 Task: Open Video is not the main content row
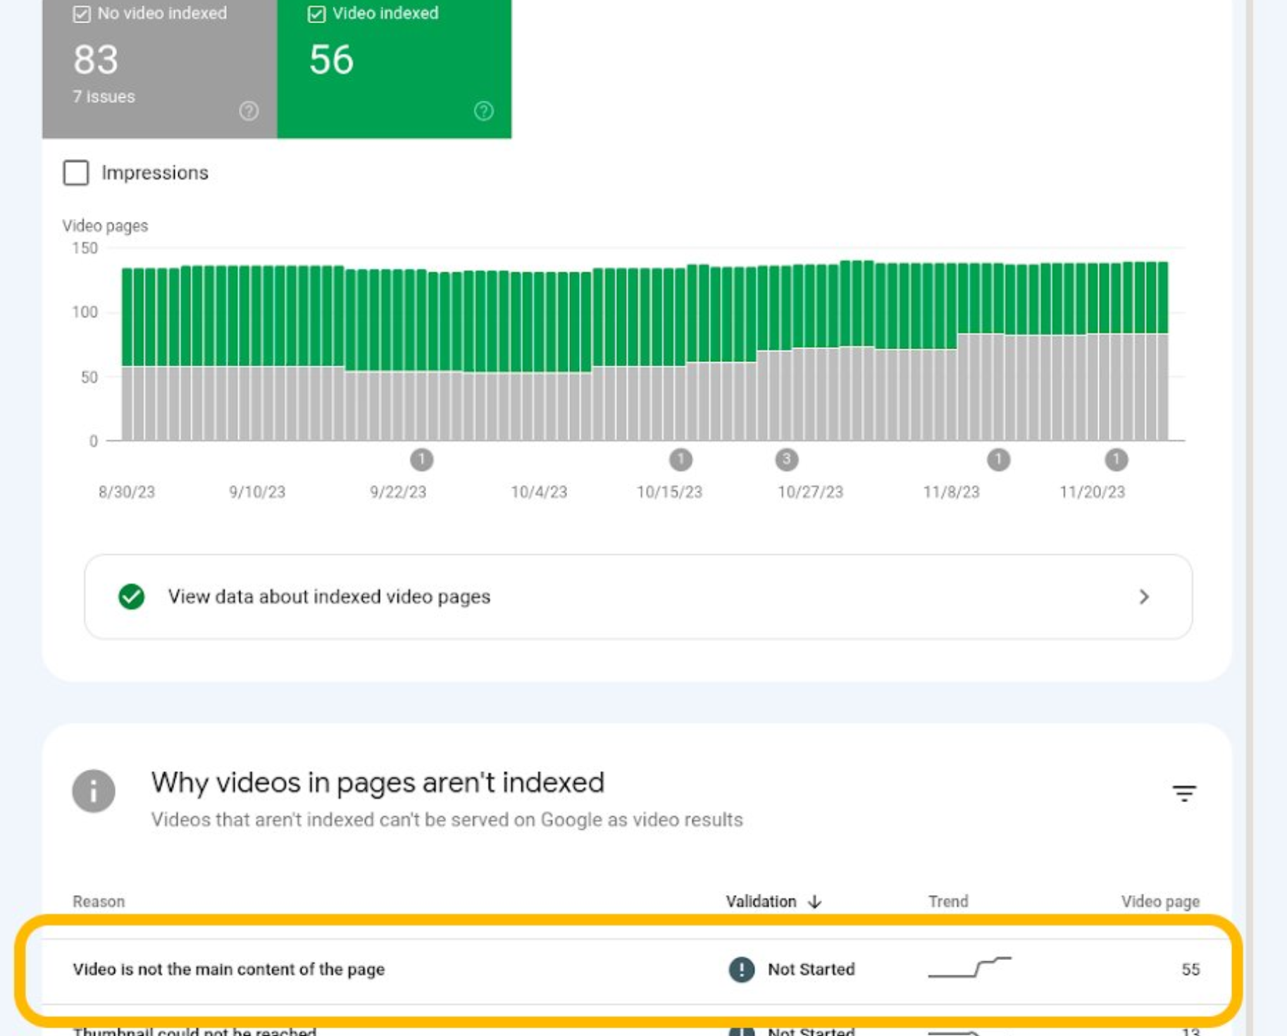click(228, 969)
